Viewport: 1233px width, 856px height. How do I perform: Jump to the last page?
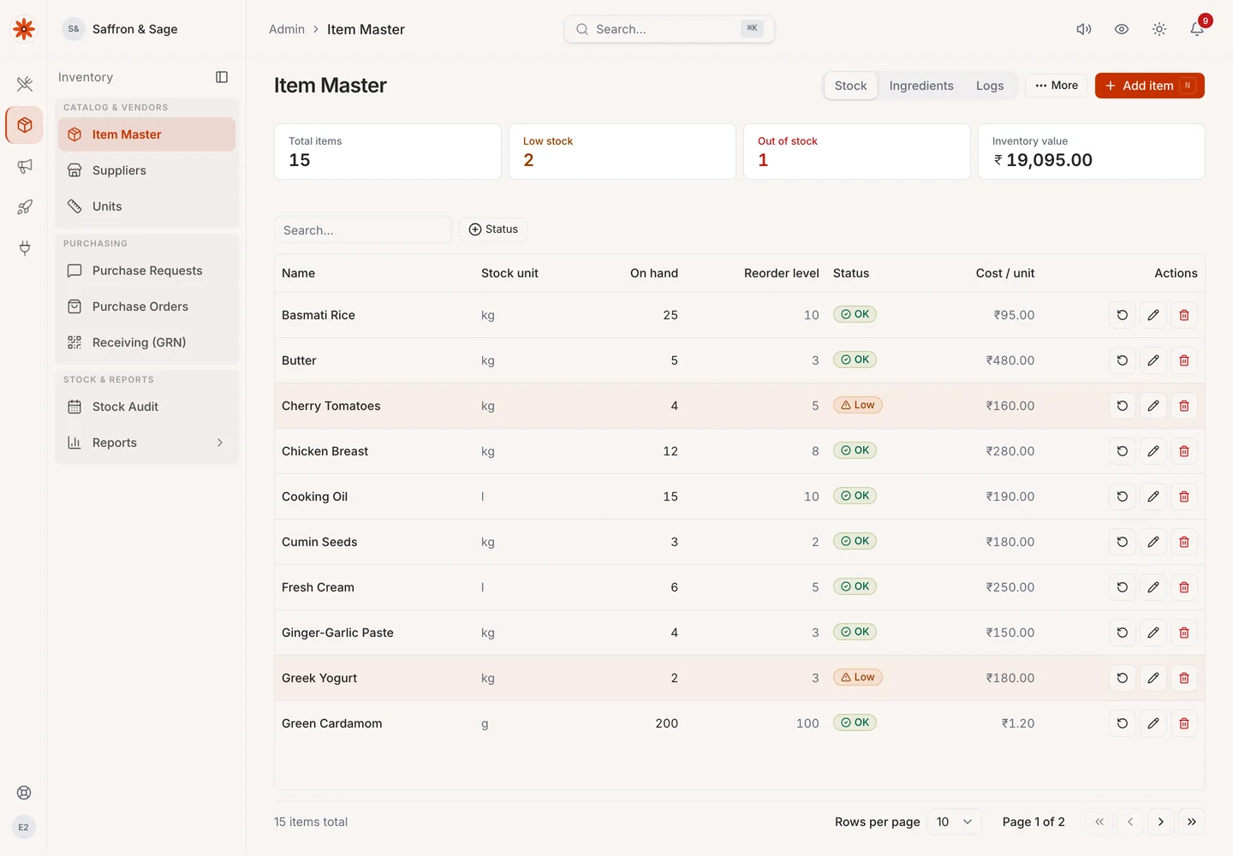[x=1192, y=822]
